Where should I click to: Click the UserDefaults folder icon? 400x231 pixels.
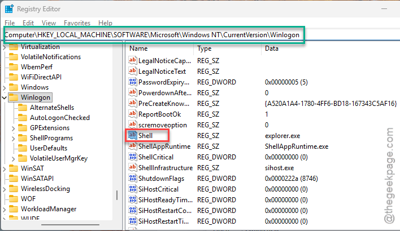click(x=23, y=148)
